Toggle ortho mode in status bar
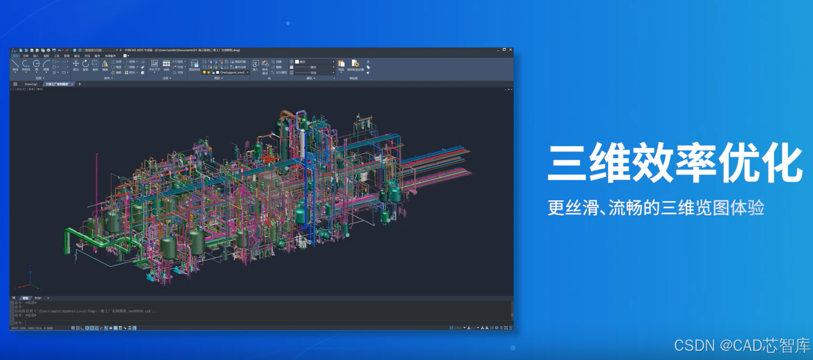Image resolution: width=813 pixels, height=360 pixels. coord(82,328)
